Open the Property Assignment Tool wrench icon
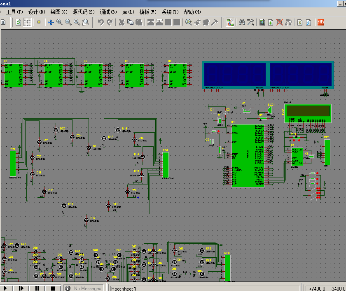This screenshot has height=291, width=346. pyautogui.click(x=251, y=22)
